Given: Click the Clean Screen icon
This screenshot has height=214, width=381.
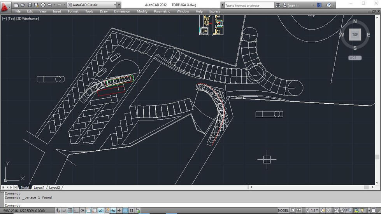Looking at the screenshot, I should click(374, 211).
